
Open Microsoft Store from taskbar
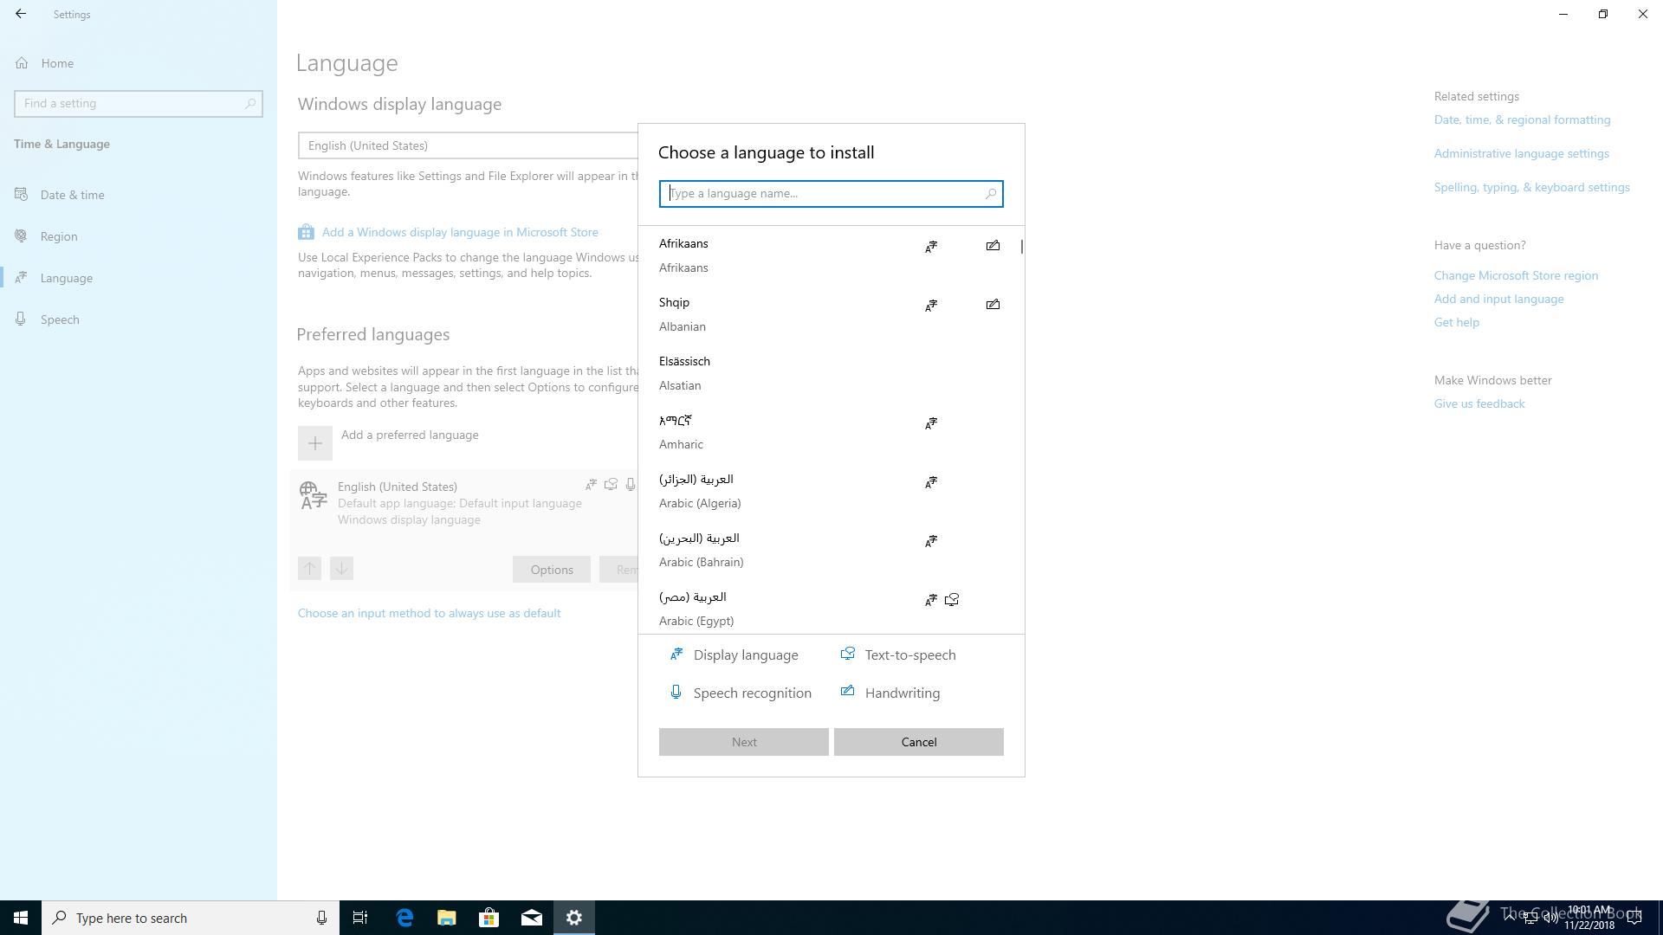click(x=489, y=918)
